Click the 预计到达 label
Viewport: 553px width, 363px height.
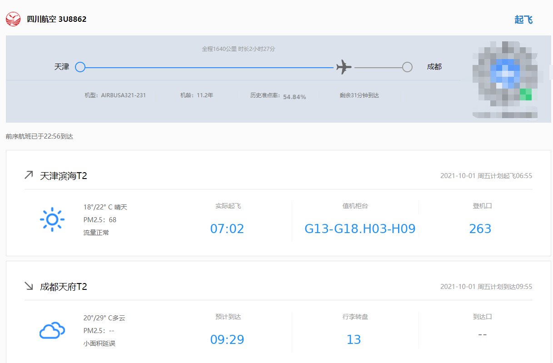(228, 317)
